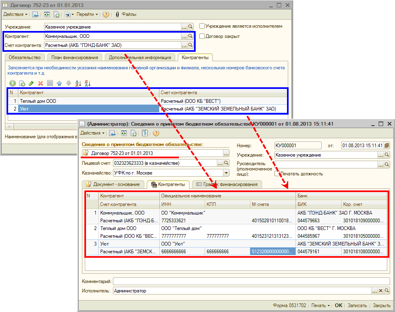Image resolution: width=395 pixels, height=312 pixels.
Task: Click the ellipsis select button for Лицевой счет
Action: pyautogui.click(x=220, y=163)
